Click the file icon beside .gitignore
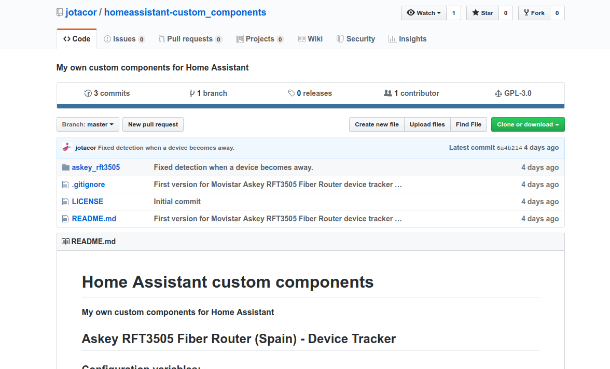Image resolution: width=610 pixels, height=369 pixels. 65,184
